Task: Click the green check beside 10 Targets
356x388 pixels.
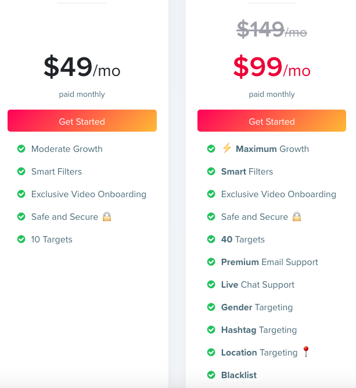Action: coord(21,240)
